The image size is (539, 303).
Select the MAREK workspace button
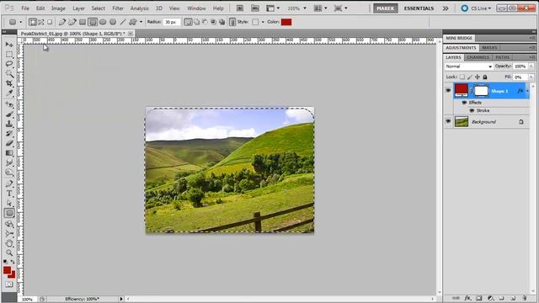pos(386,8)
